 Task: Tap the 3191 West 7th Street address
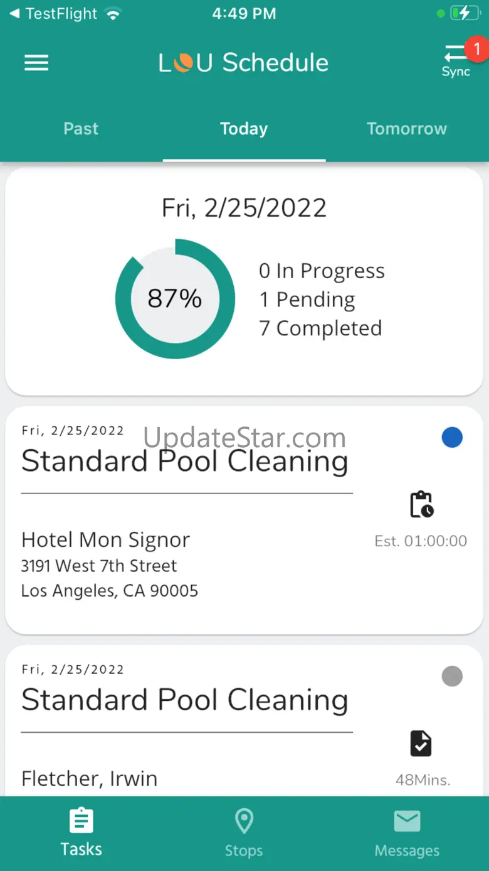pyautogui.click(x=99, y=566)
